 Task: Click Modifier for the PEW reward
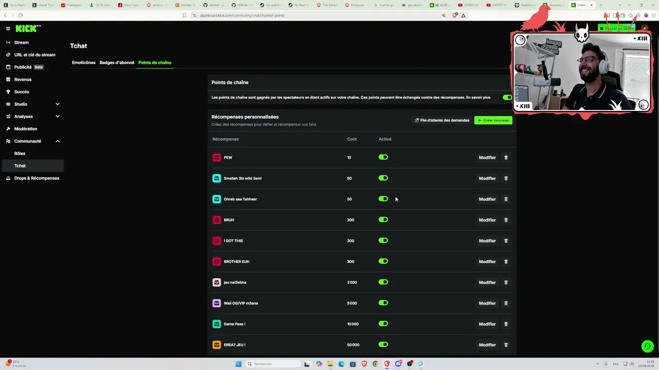487,158
